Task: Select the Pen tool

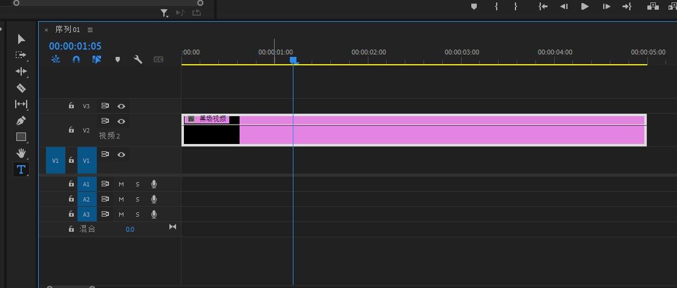Action: [21, 120]
